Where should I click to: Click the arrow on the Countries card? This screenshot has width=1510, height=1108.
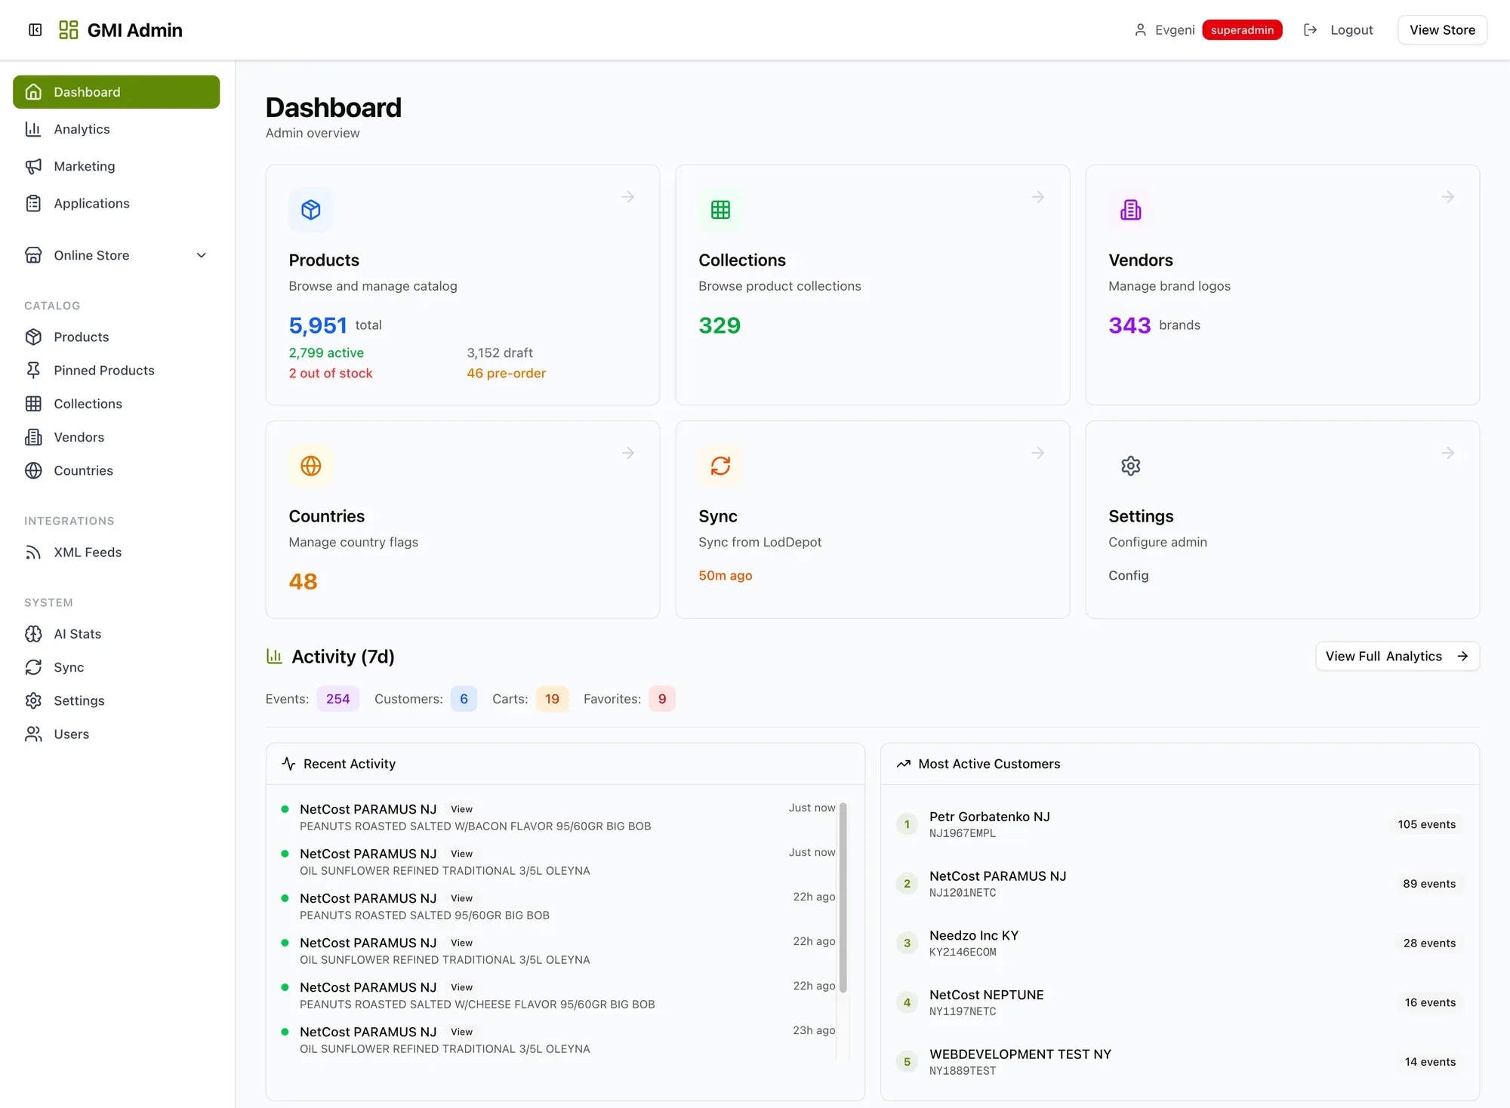627,453
